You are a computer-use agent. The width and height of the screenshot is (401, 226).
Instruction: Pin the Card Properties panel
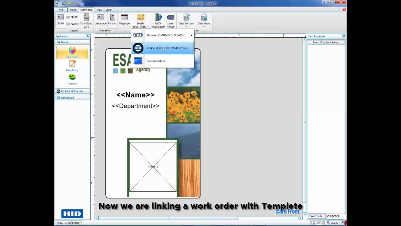pyautogui.click(x=344, y=36)
